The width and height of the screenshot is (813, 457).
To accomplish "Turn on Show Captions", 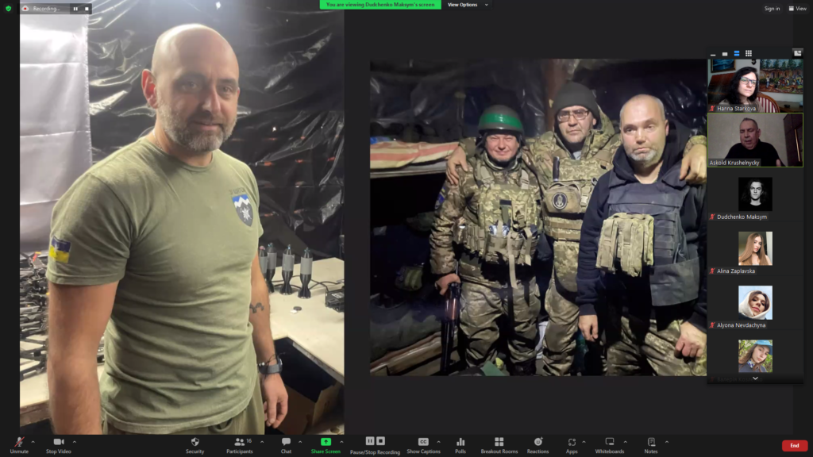I will point(423,445).
